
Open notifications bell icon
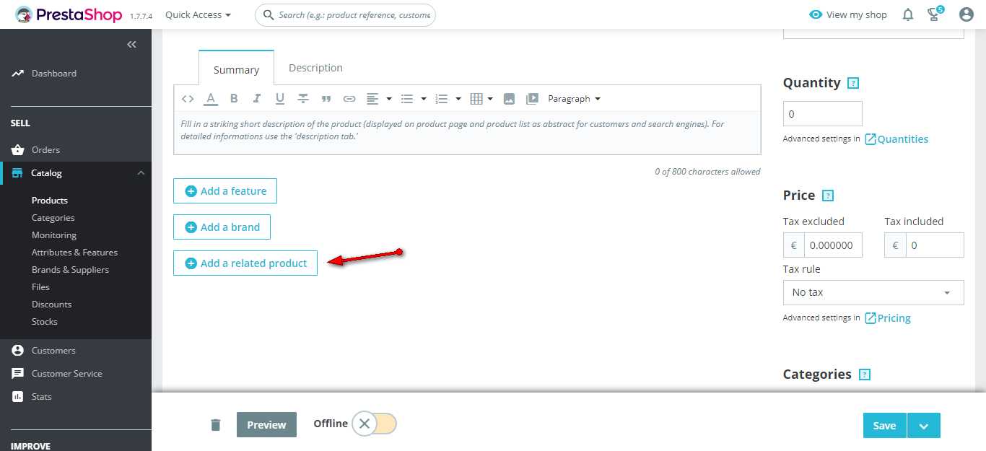pos(908,14)
